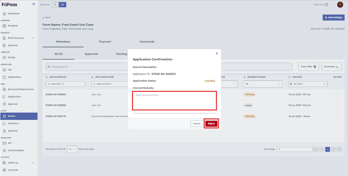The height and width of the screenshot is (176, 348).
Task: Click Internal Remarks text area
Action: pos(175,101)
